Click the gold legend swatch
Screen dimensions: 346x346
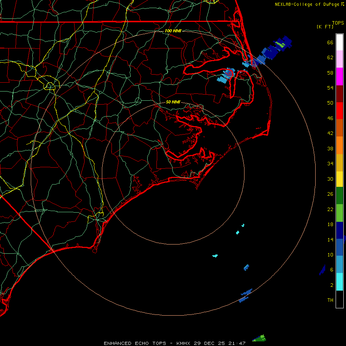pos(339,163)
